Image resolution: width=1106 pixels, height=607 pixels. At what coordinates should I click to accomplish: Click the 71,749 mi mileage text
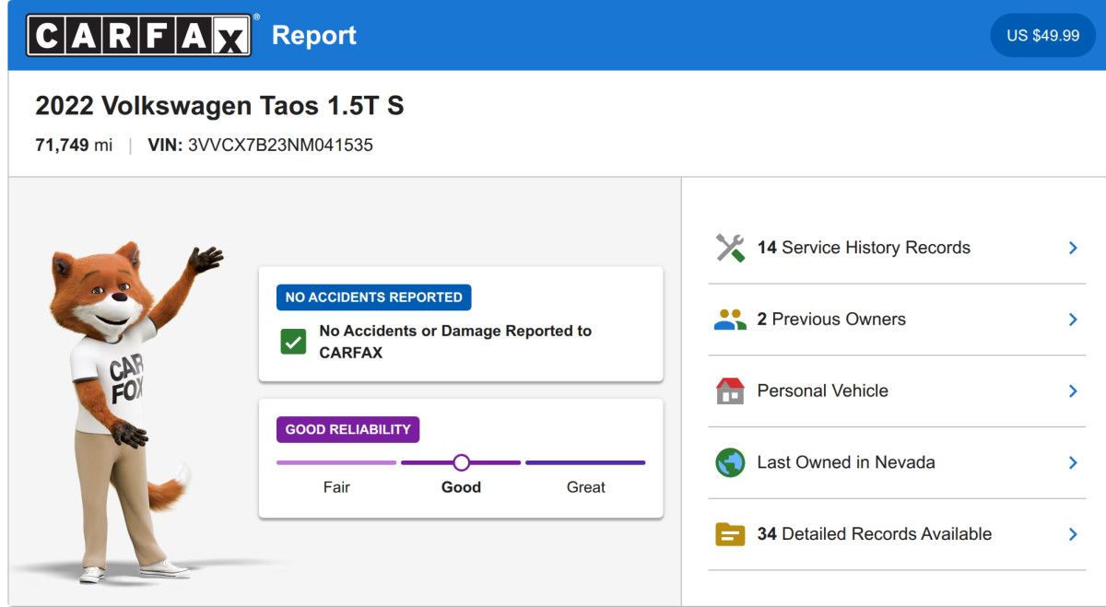pyautogui.click(x=74, y=145)
